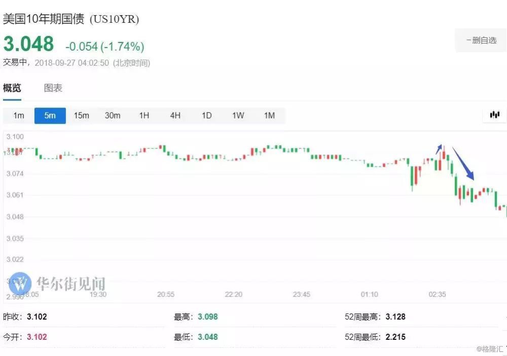Viewport: 507px width, 356px height.
Task: Choose the 30m interval option
Action: coord(113,115)
